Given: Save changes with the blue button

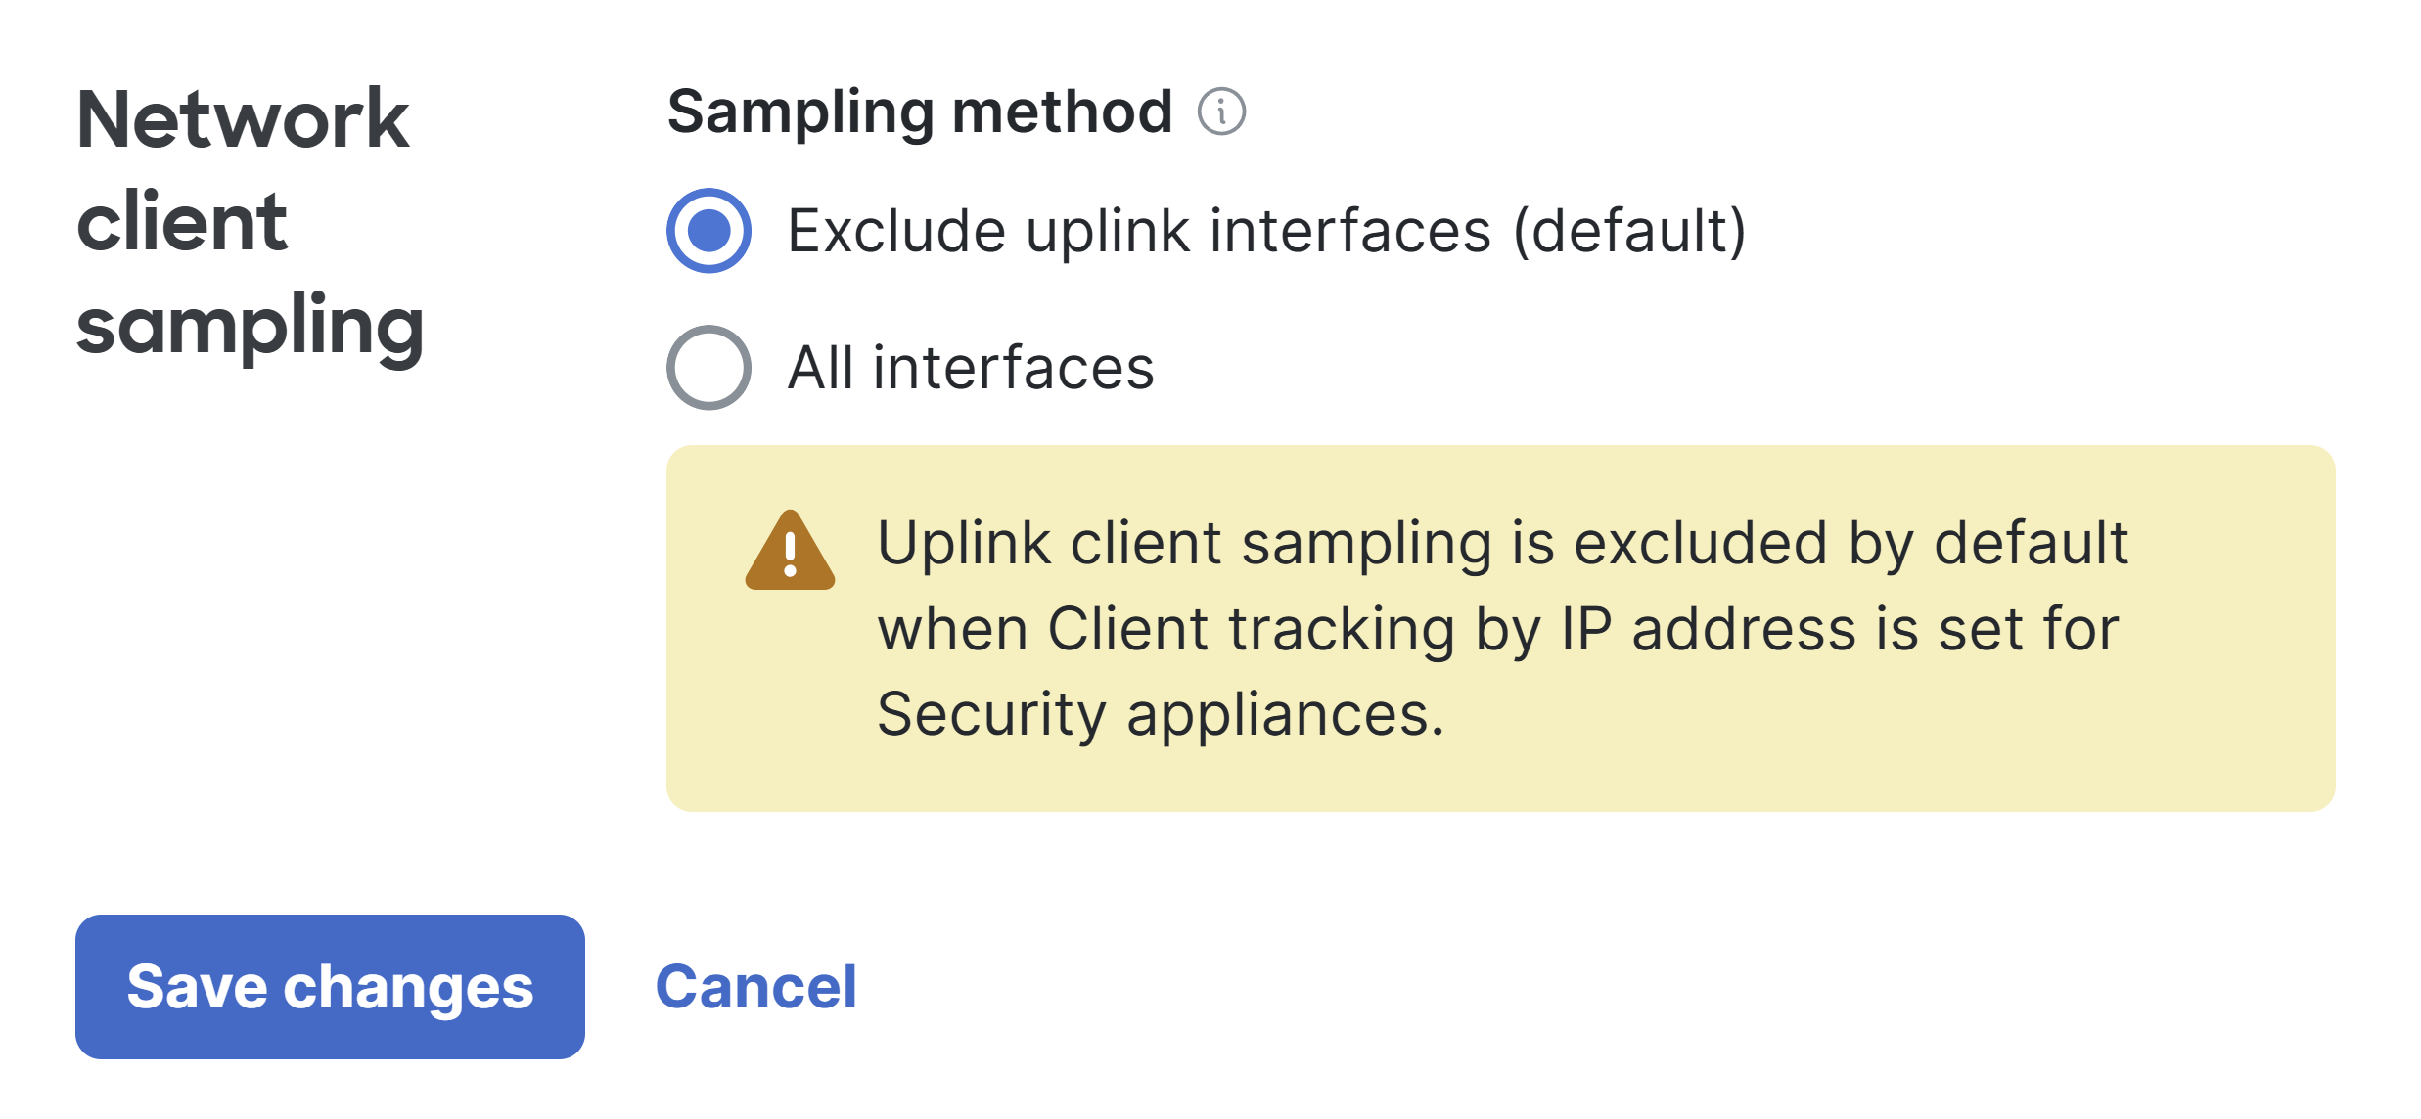Looking at the screenshot, I should pyautogui.click(x=330, y=987).
